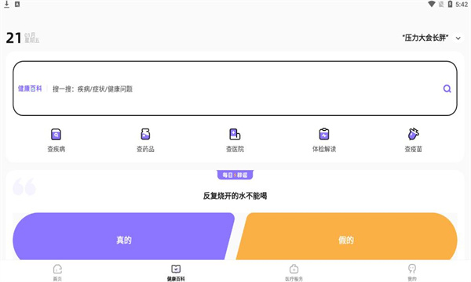The width and height of the screenshot is (471, 282).
Task: Tap the Wi-Fi status icon
Action: pyautogui.click(x=431, y=4)
